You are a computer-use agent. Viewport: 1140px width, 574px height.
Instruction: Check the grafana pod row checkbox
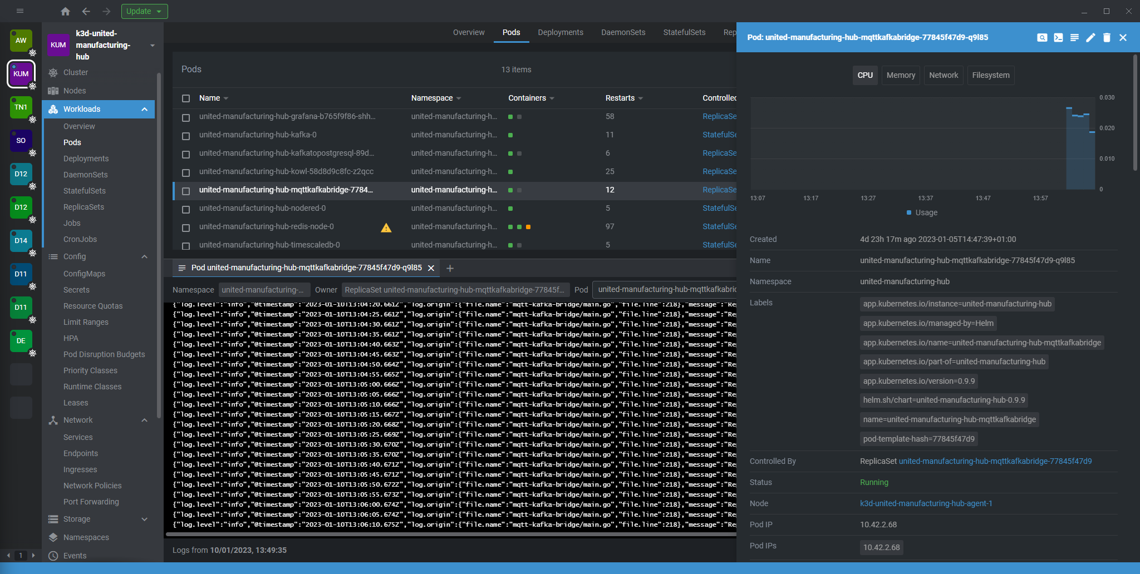coord(186,117)
